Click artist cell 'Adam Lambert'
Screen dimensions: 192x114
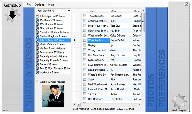click(x=118, y=84)
